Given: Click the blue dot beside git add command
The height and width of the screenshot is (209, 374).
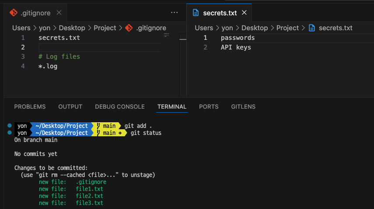Looking at the screenshot, I should tap(10, 126).
